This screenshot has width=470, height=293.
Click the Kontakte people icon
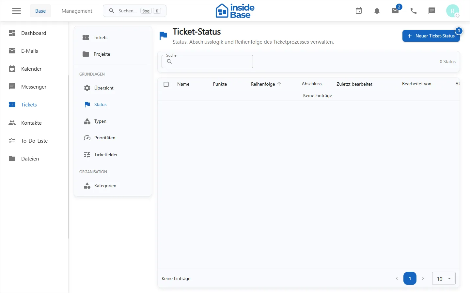12,123
